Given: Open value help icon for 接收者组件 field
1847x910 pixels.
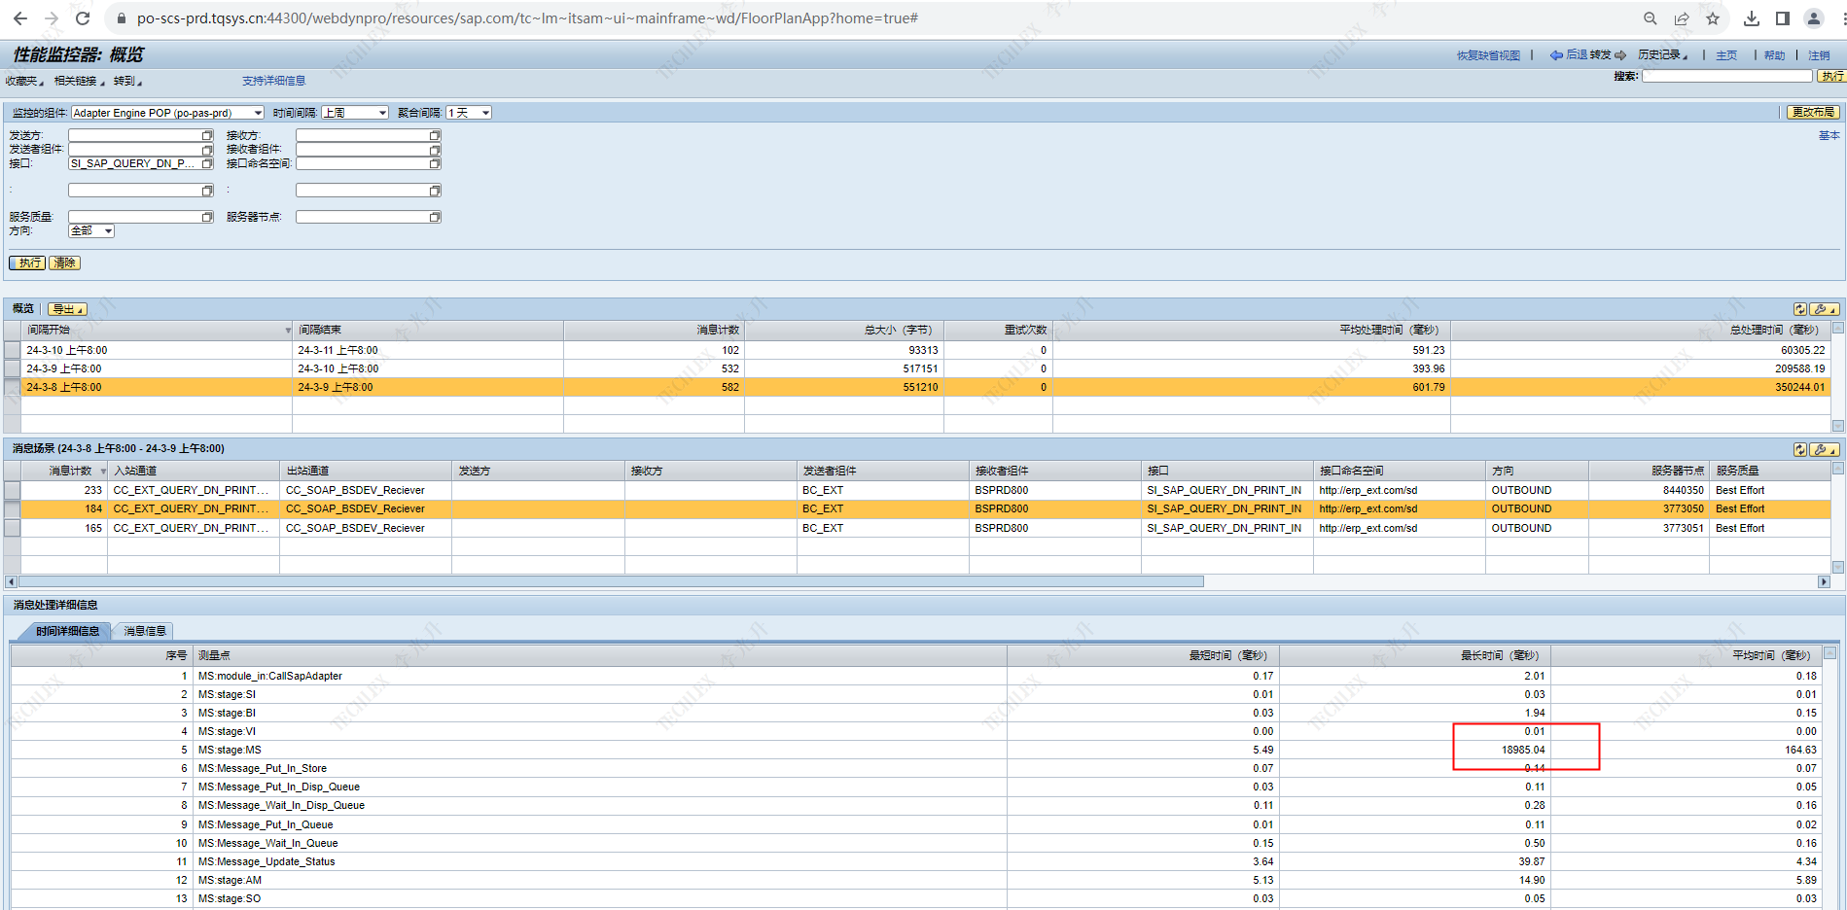Looking at the screenshot, I should [x=435, y=150].
